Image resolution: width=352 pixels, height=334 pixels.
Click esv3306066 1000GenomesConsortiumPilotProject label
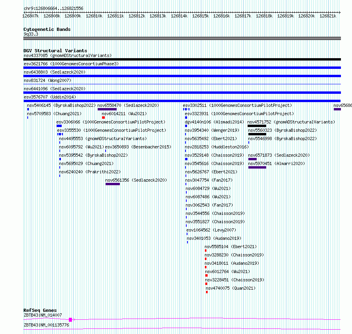click(x=111, y=122)
